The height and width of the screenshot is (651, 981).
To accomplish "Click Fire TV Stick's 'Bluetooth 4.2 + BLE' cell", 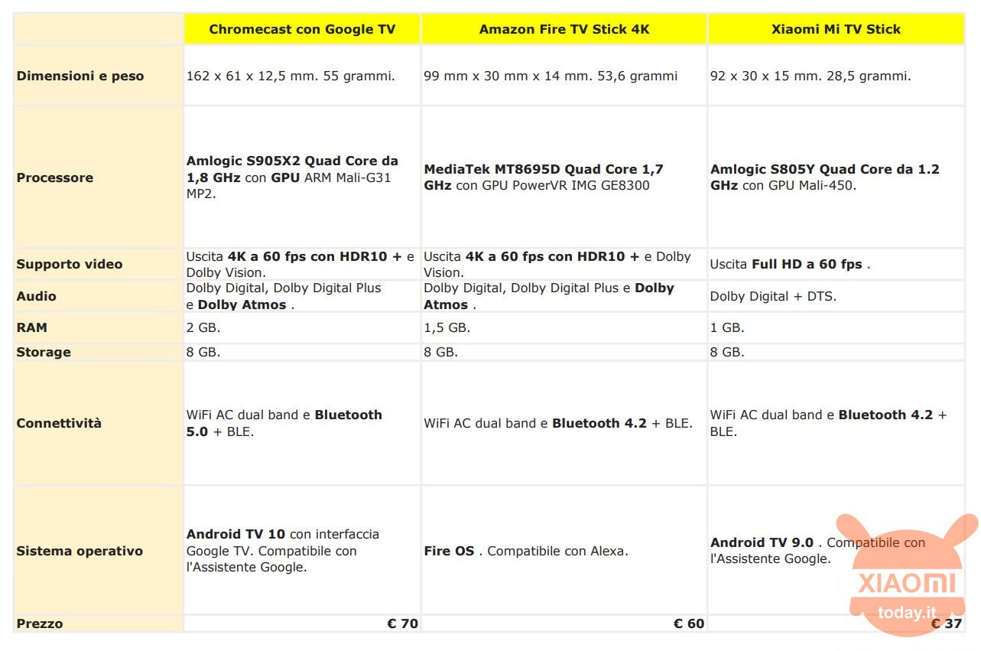I will pos(564,423).
